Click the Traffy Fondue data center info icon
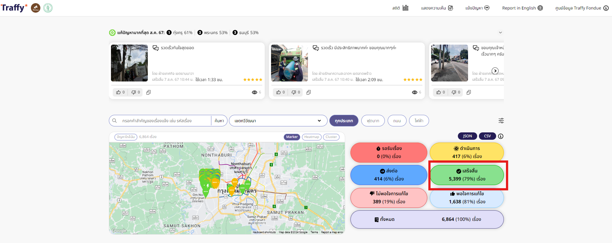Screen dimensions: 612x243 click(606, 8)
